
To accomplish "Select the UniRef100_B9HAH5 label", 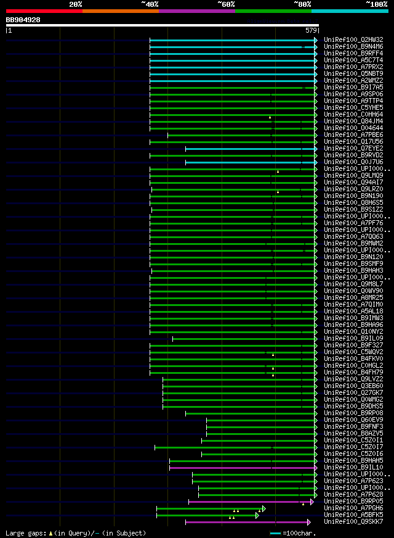I will tap(353, 460).
